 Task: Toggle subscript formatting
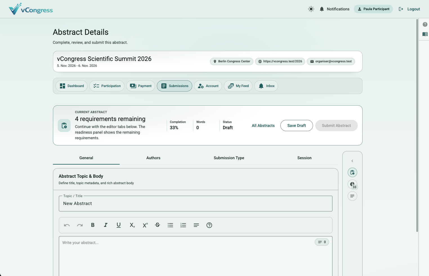(x=132, y=225)
